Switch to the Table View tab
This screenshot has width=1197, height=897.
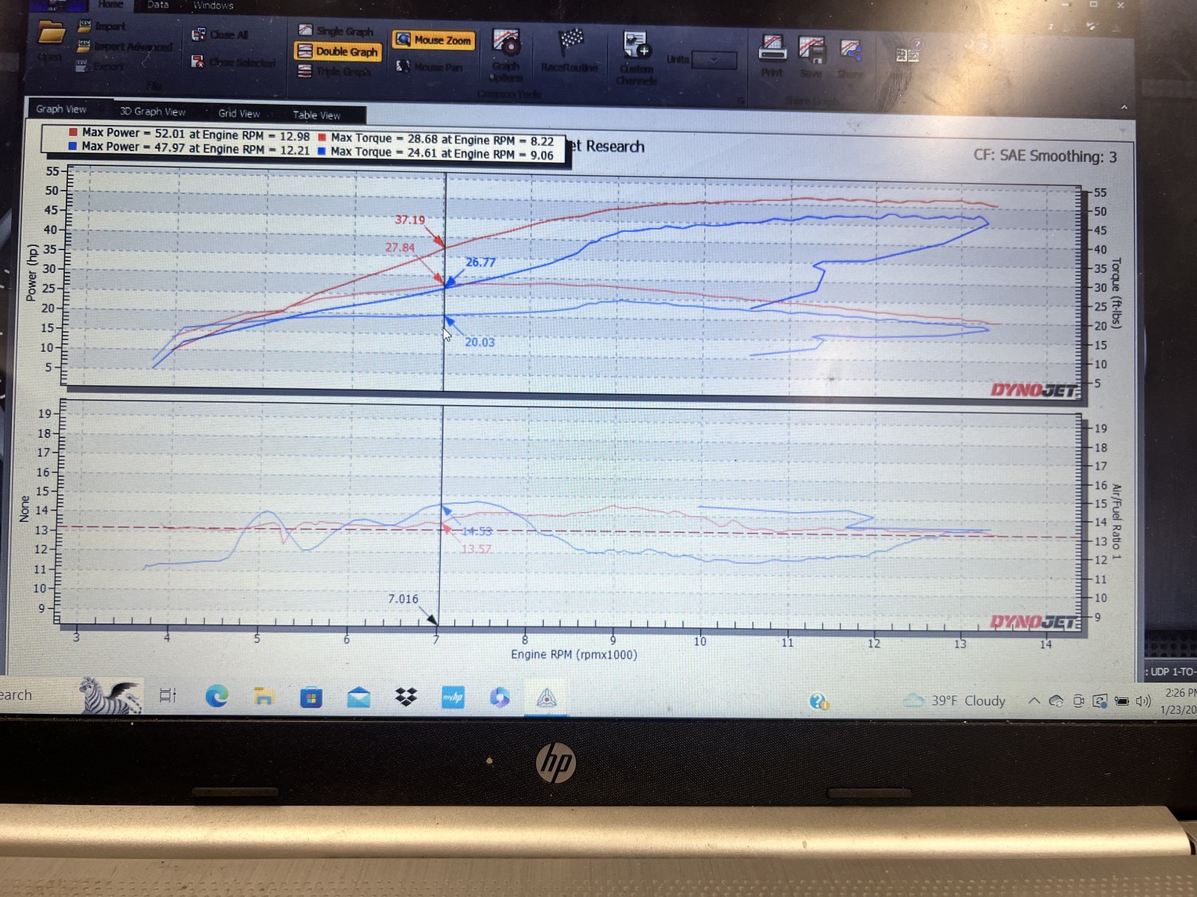pyautogui.click(x=316, y=115)
